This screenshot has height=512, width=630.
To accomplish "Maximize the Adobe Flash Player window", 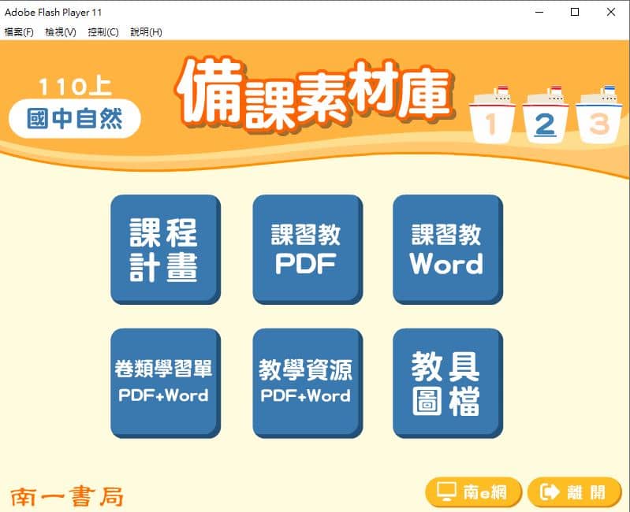I will click(575, 12).
